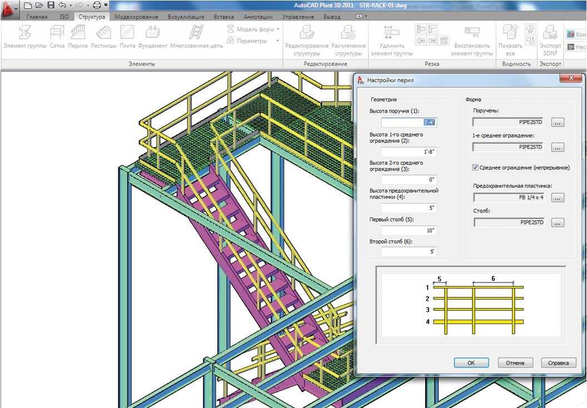
Task: Open the Модель форм dropdown
Action: tap(255, 29)
